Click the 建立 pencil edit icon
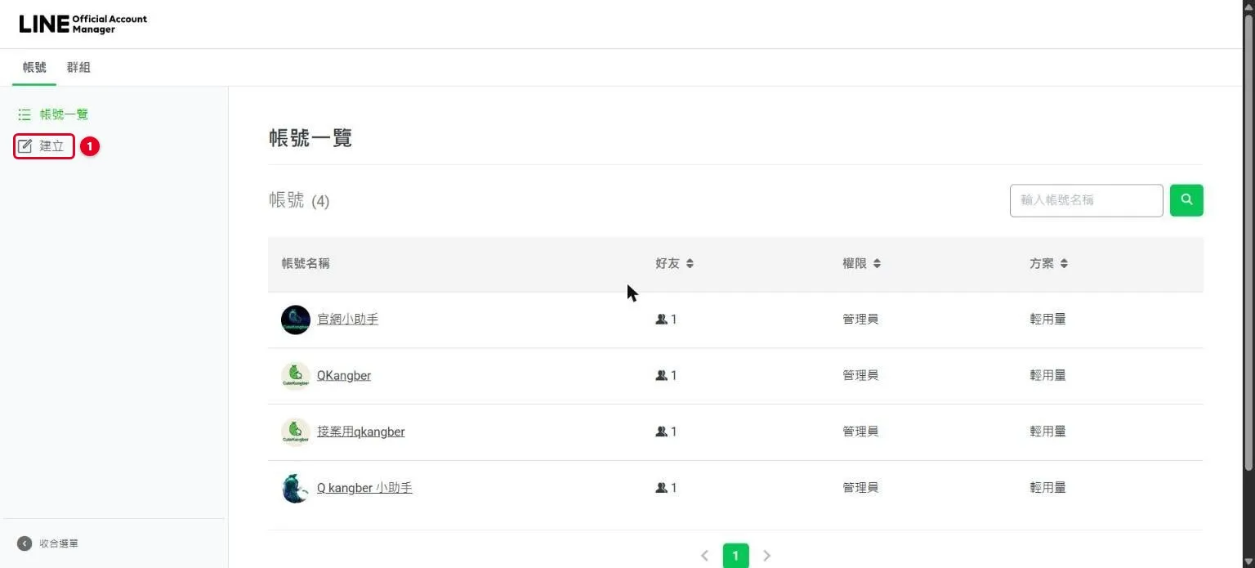Image resolution: width=1255 pixels, height=568 pixels. (25, 146)
